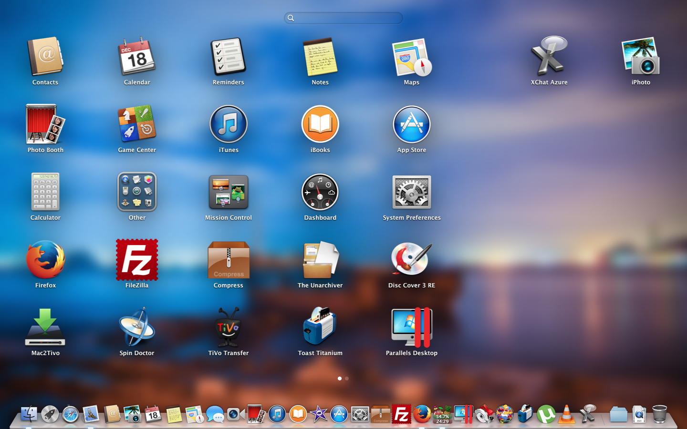
Task: Launch Compress from the Launchpad grid
Action: click(229, 260)
